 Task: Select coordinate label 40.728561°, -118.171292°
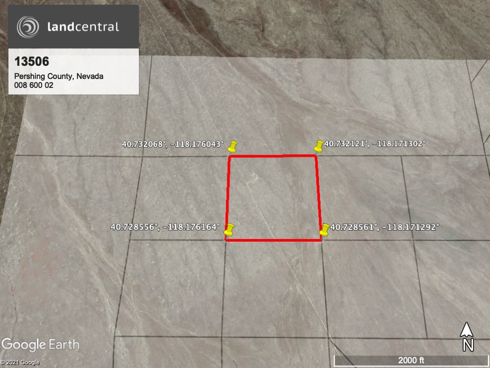point(384,227)
